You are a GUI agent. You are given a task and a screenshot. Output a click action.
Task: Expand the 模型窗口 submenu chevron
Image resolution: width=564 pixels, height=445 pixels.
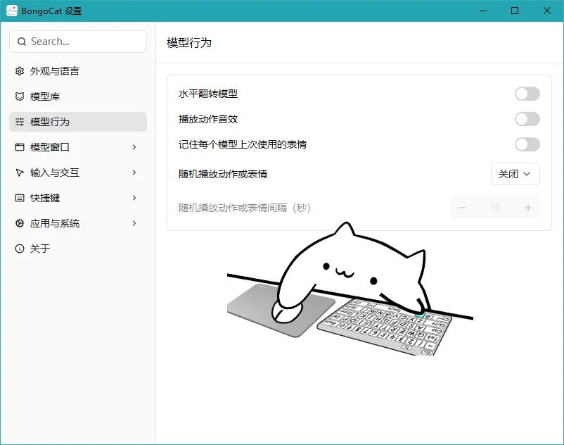point(134,147)
